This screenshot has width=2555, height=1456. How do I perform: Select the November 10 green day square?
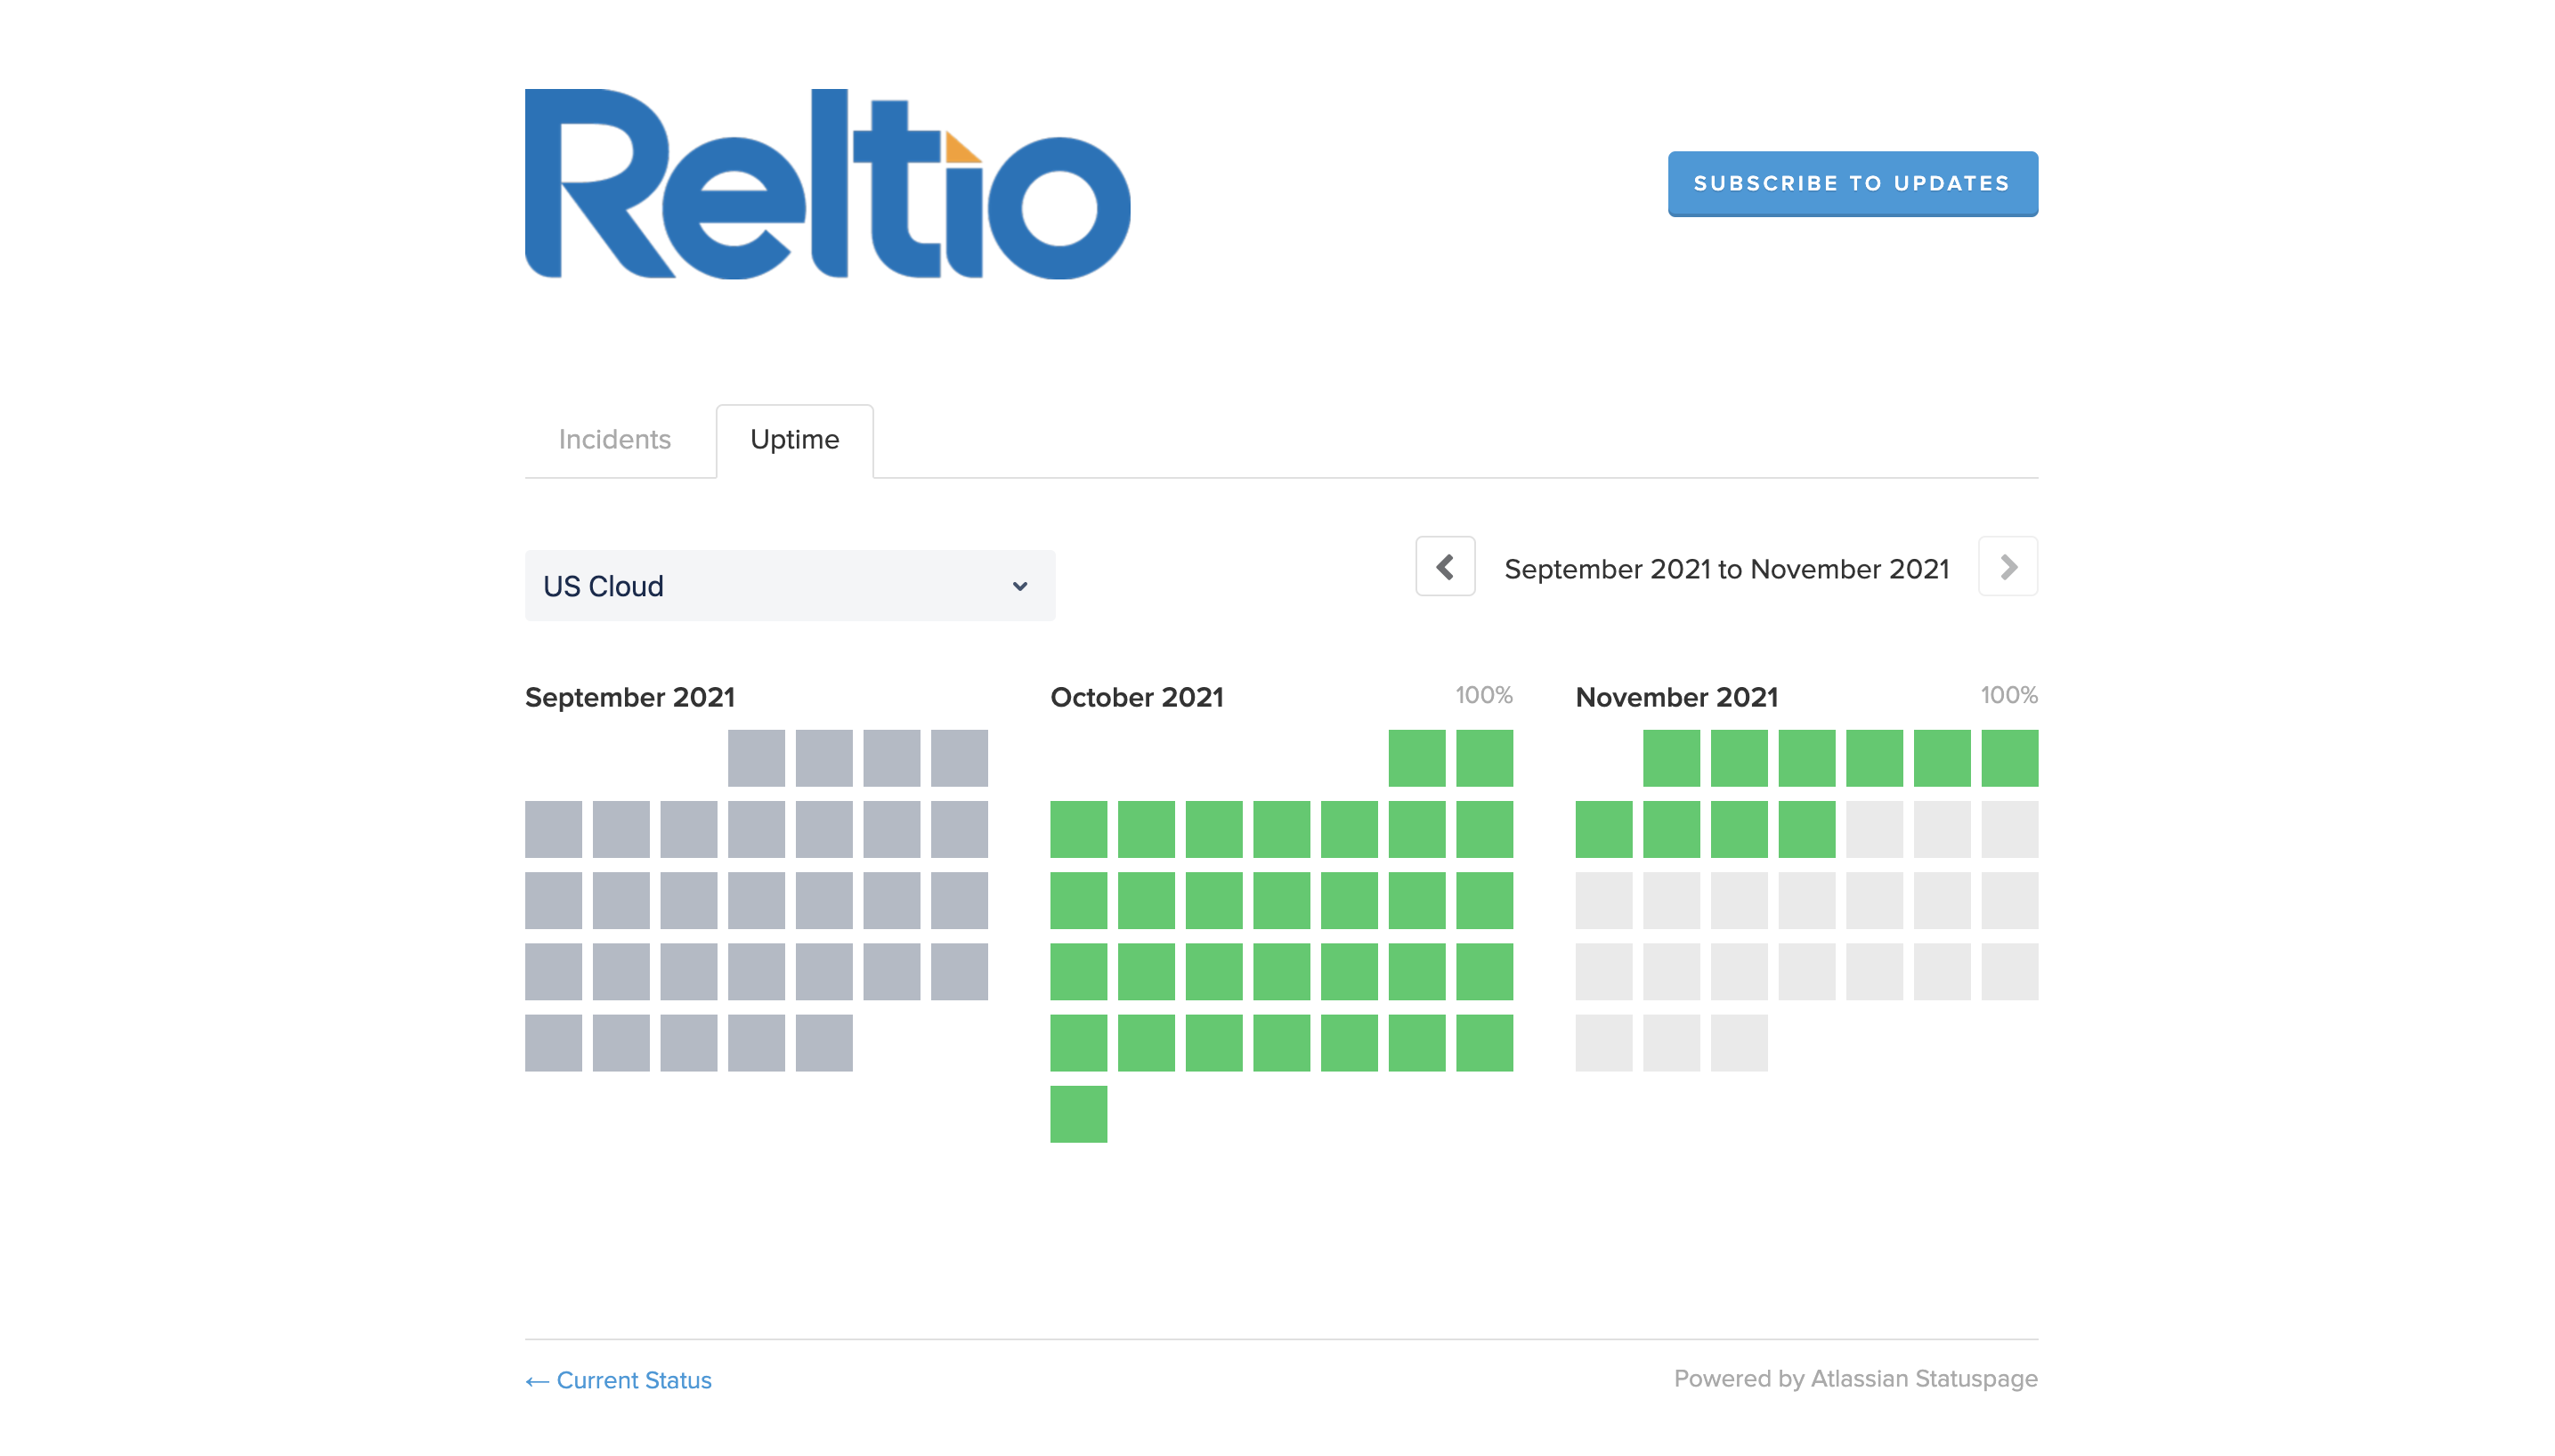point(1807,829)
